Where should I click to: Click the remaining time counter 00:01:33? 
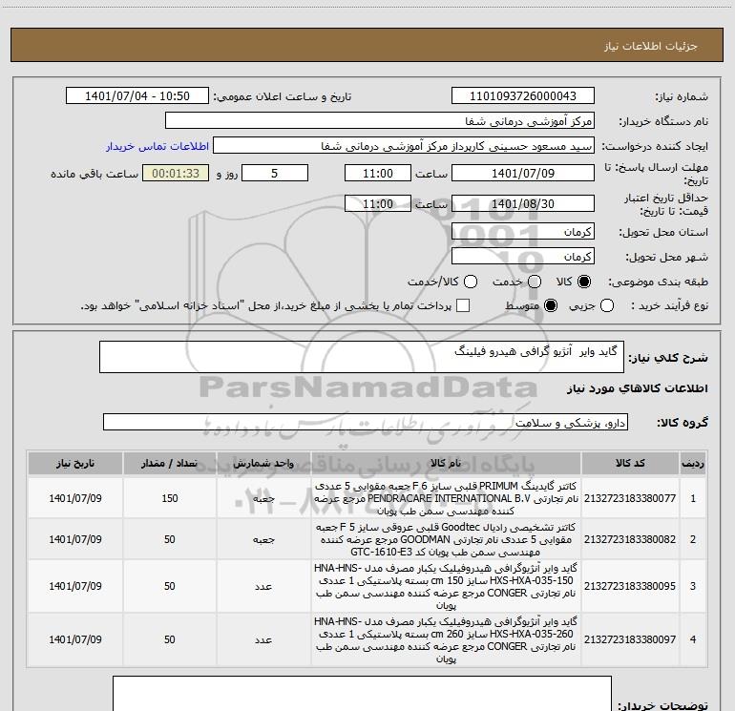tap(176, 173)
